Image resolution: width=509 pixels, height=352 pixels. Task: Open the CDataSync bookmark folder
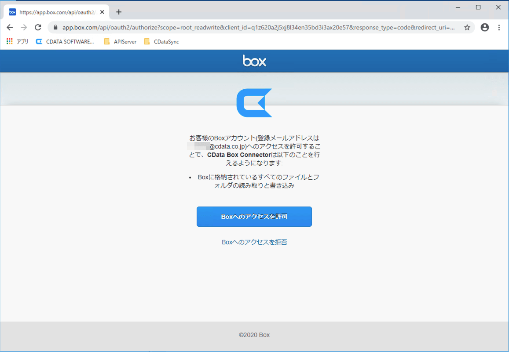pos(161,41)
